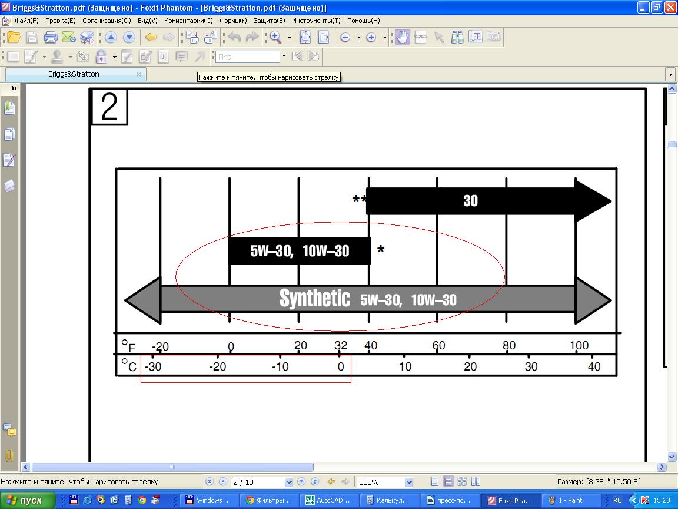Click the пуск Start button

(x=28, y=500)
